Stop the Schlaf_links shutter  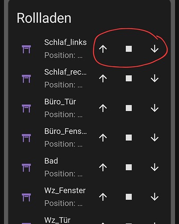pos(129,49)
